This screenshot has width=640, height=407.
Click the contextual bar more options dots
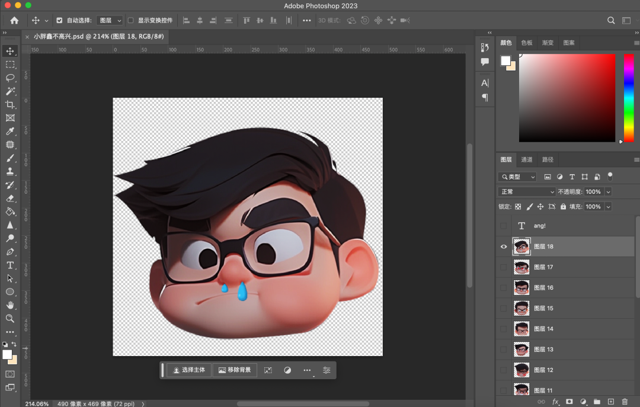click(307, 370)
